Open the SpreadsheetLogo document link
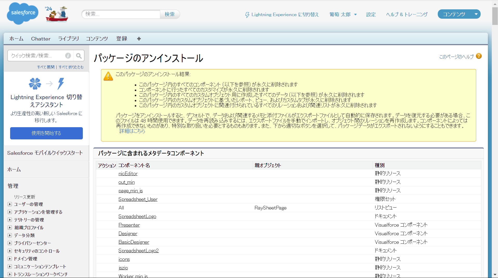 (x=137, y=216)
